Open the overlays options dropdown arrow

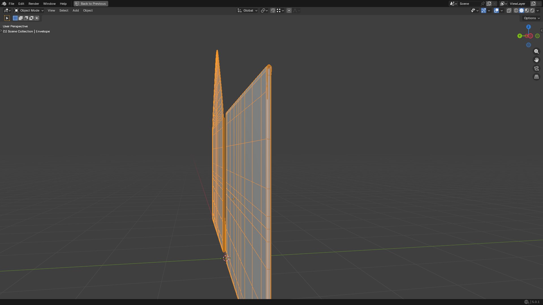tap(502, 10)
